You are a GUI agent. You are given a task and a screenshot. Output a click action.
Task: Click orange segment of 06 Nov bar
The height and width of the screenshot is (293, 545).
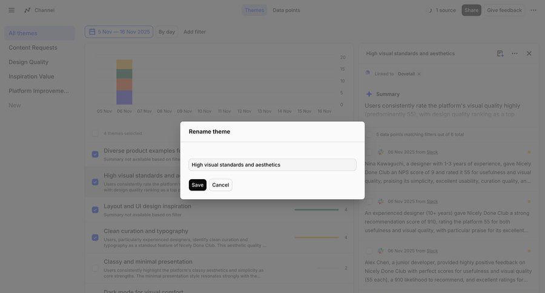(124, 85)
